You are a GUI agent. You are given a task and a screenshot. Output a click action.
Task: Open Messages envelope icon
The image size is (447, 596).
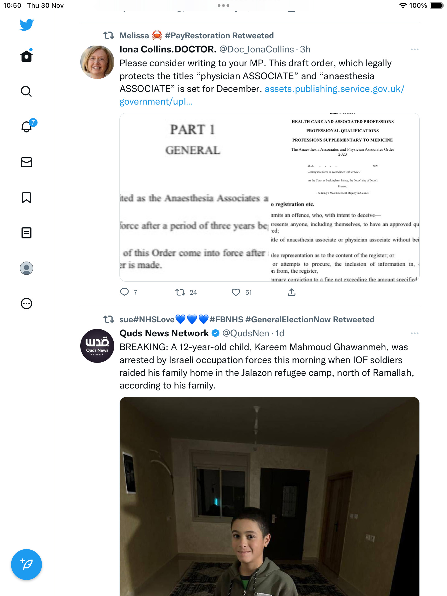tap(26, 162)
